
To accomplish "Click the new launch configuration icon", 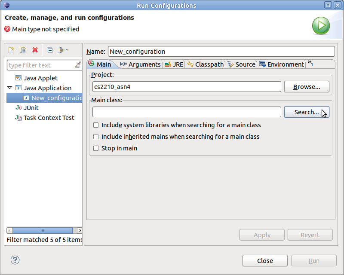I will point(12,50).
